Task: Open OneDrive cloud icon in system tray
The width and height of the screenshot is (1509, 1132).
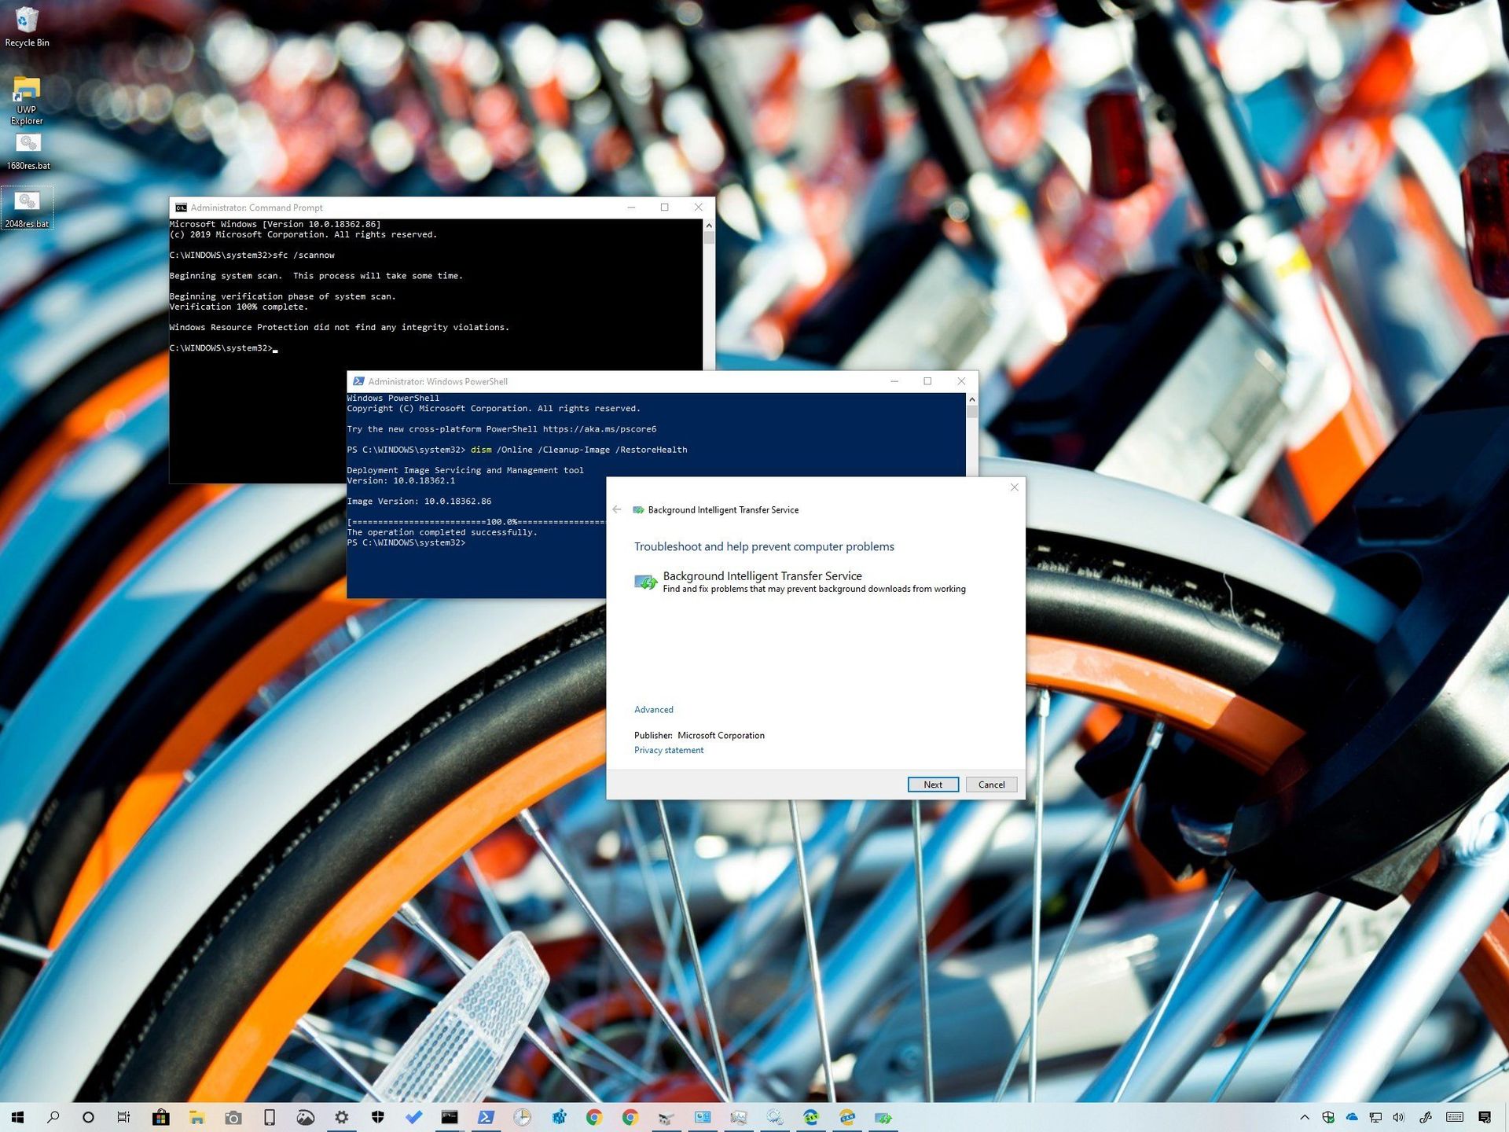Action: pyautogui.click(x=1353, y=1117)
